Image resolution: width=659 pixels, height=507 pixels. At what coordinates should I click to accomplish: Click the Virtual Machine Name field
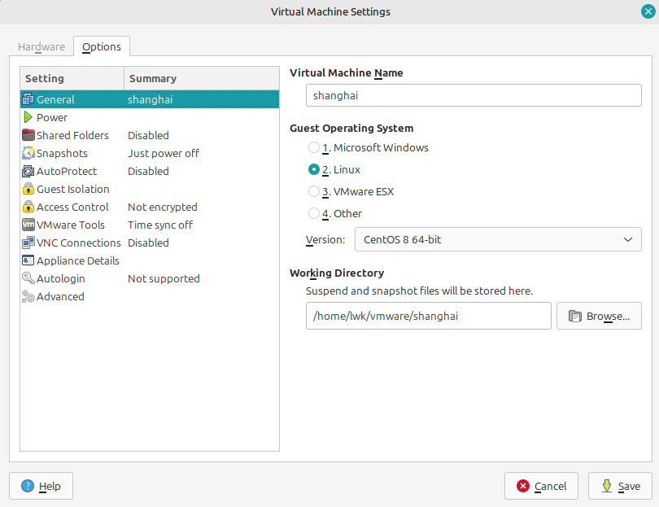click(x=474, y=95)
